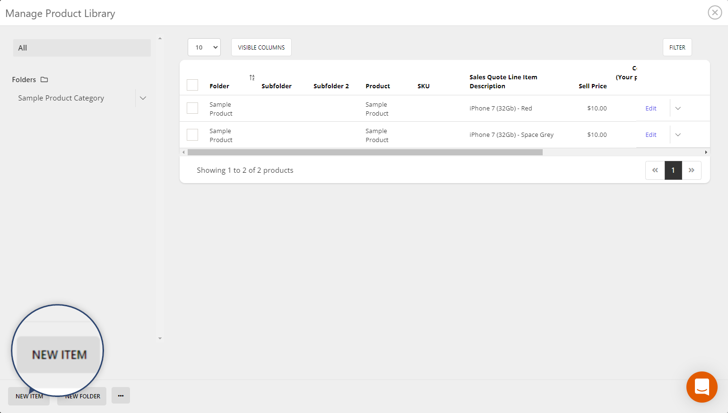Open the three-dots more options button

121,396
